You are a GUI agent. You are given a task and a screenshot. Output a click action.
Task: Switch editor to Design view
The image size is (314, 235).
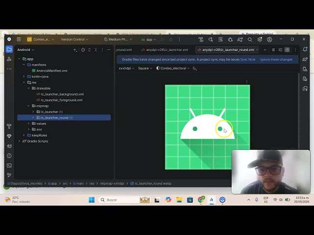tap(287, 50)
